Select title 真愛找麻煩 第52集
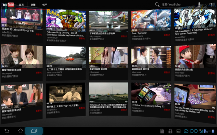Image resolution: width=217 pixels, height=135 pixels. point(184,69)
